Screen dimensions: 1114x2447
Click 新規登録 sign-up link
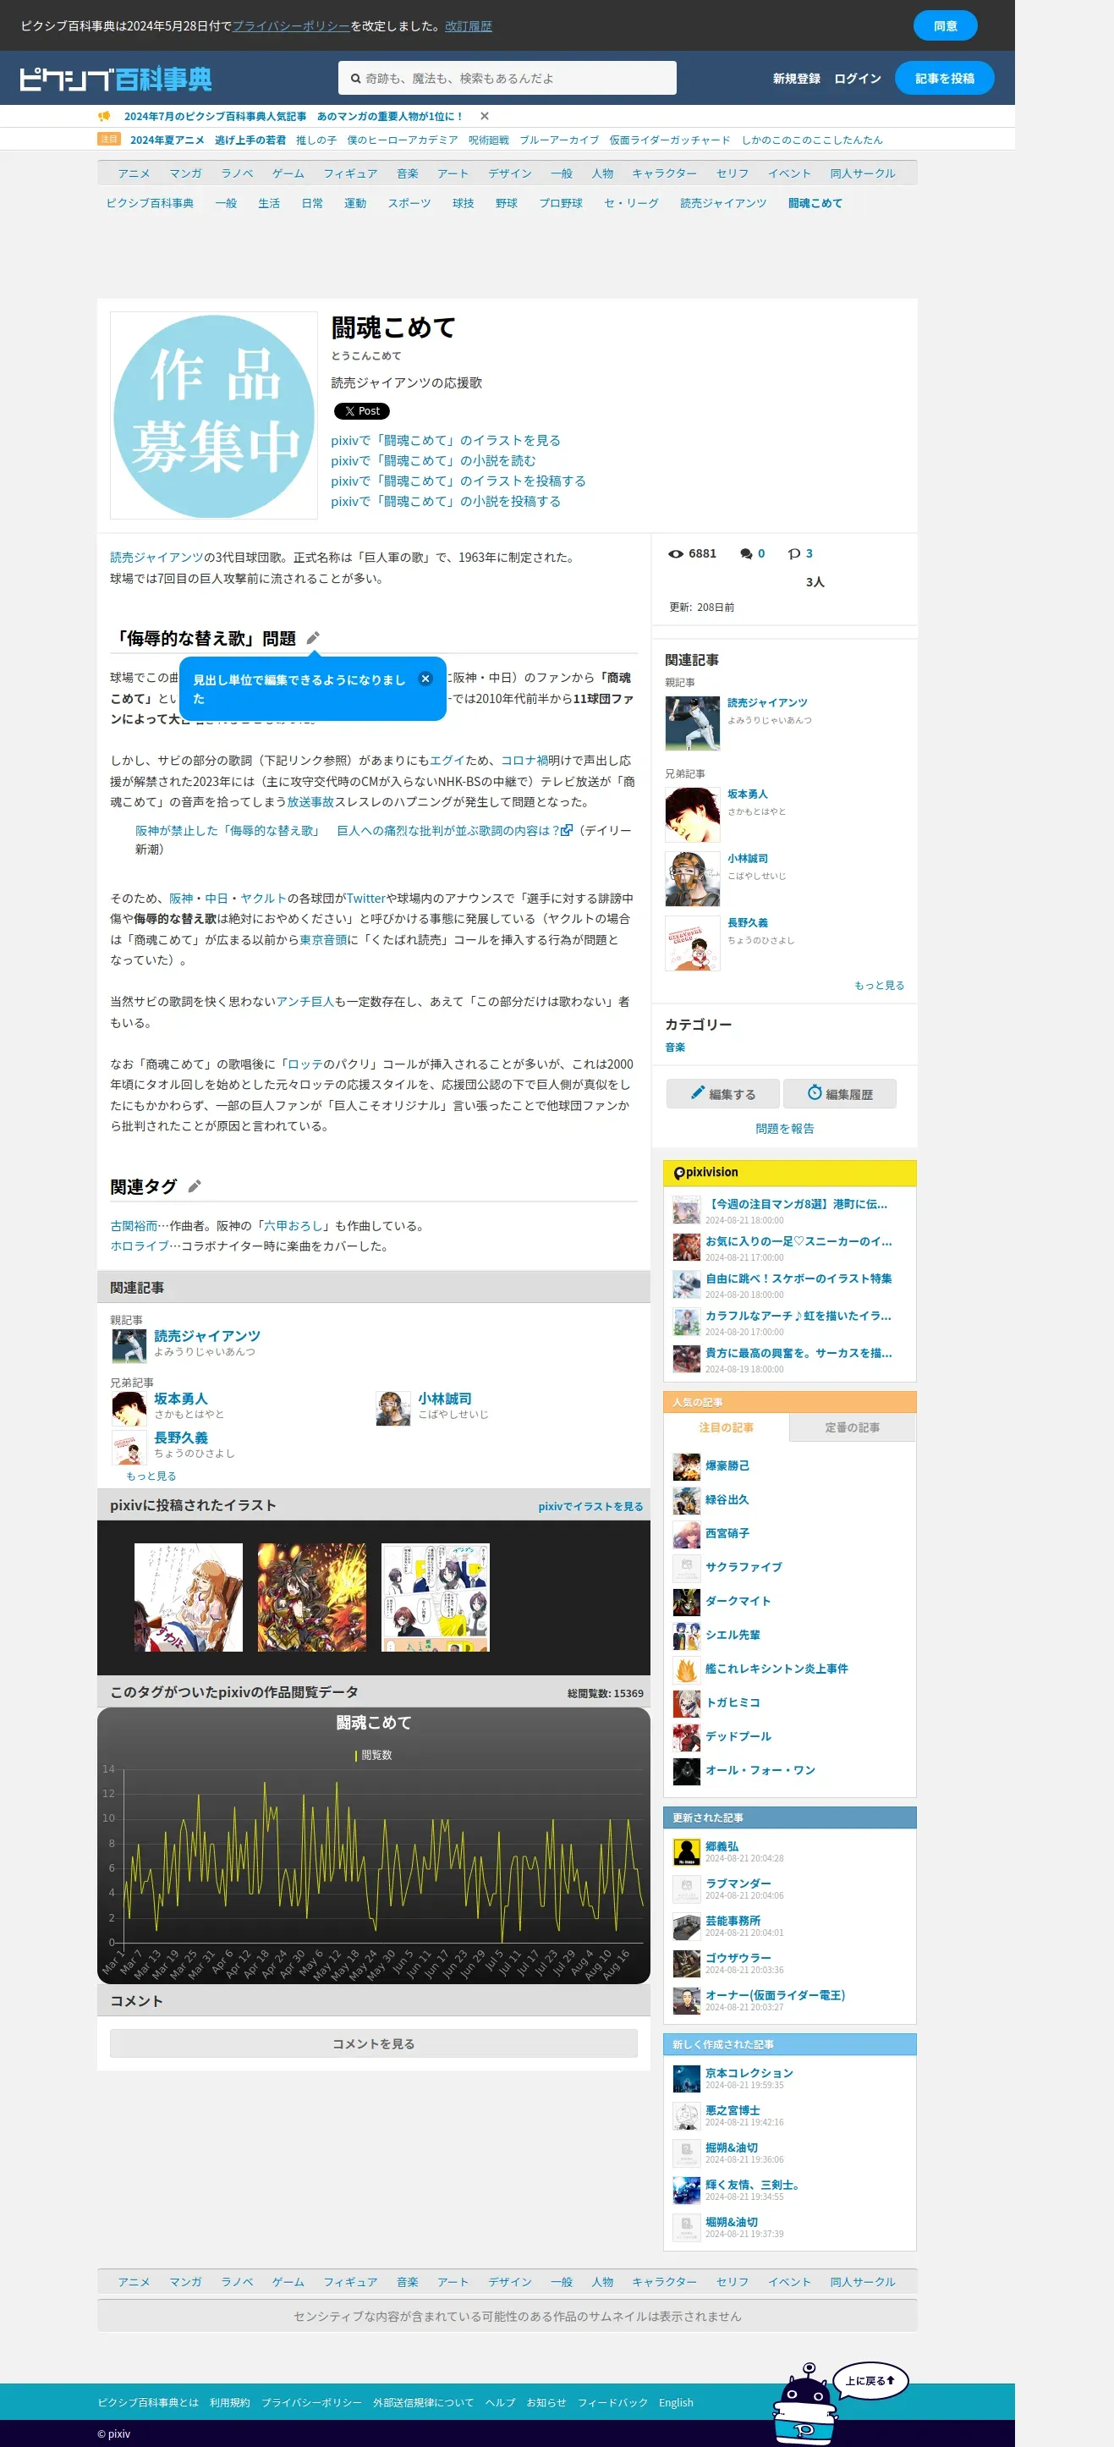click(x=796, y=79)
